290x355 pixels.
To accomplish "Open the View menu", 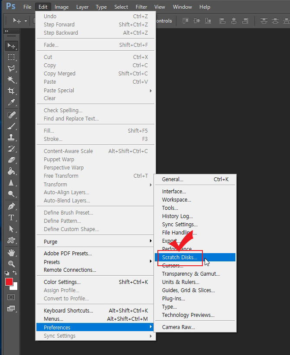I will tap(160, 7).
